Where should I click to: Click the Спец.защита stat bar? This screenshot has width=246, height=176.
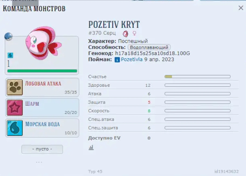(198, 128)
